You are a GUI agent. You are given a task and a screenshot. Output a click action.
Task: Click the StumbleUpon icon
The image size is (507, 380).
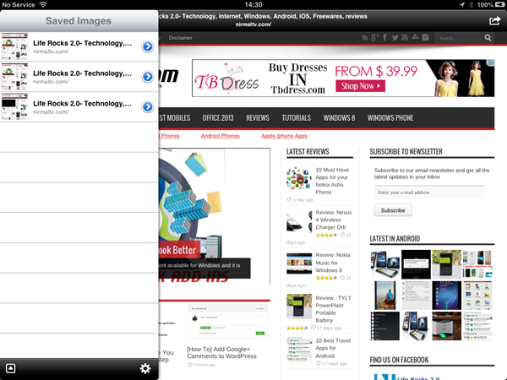tap(415, 37)
